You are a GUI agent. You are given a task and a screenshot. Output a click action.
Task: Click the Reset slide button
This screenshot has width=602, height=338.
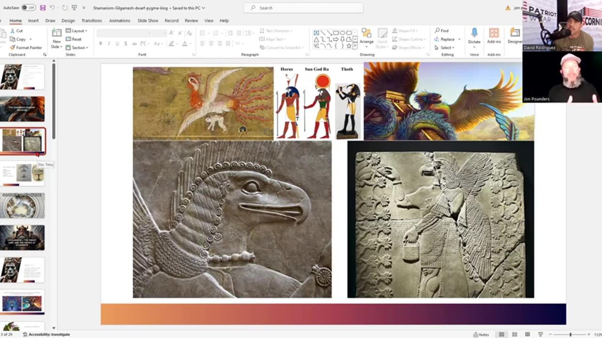(x=74, y=39)
